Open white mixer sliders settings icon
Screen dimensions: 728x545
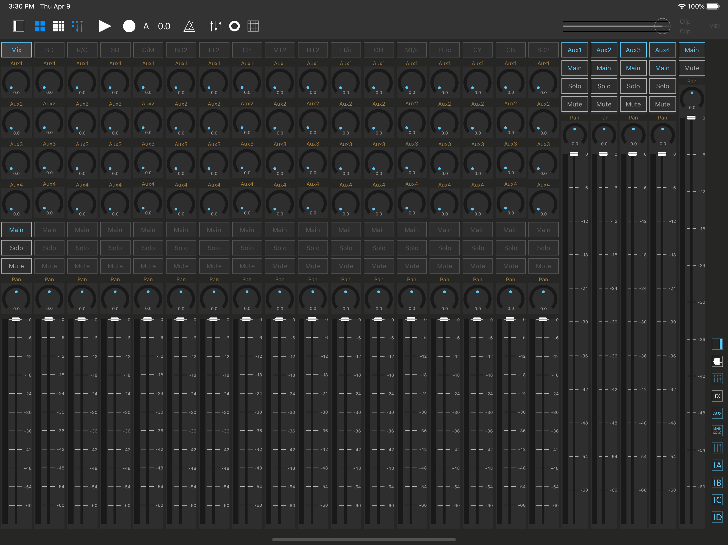tap(216, 26)
